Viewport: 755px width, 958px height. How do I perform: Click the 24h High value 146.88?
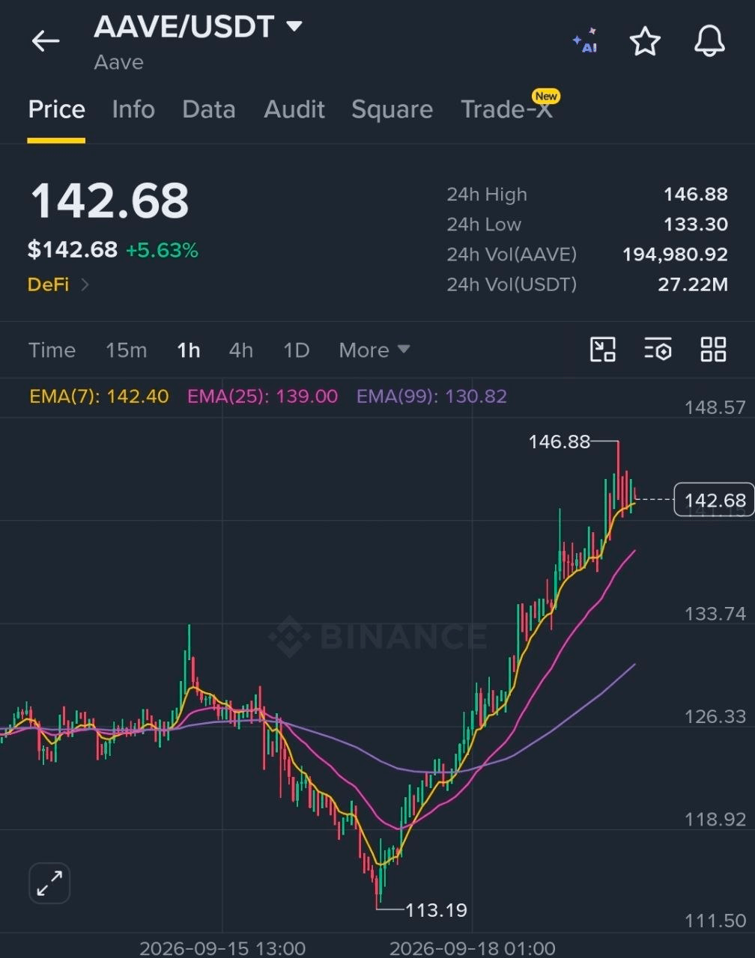pyautogui.click(x=696, y=195)
